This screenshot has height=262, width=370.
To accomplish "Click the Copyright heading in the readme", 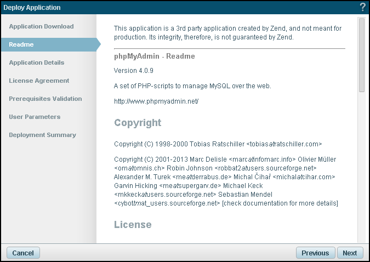I will (138, 123).
